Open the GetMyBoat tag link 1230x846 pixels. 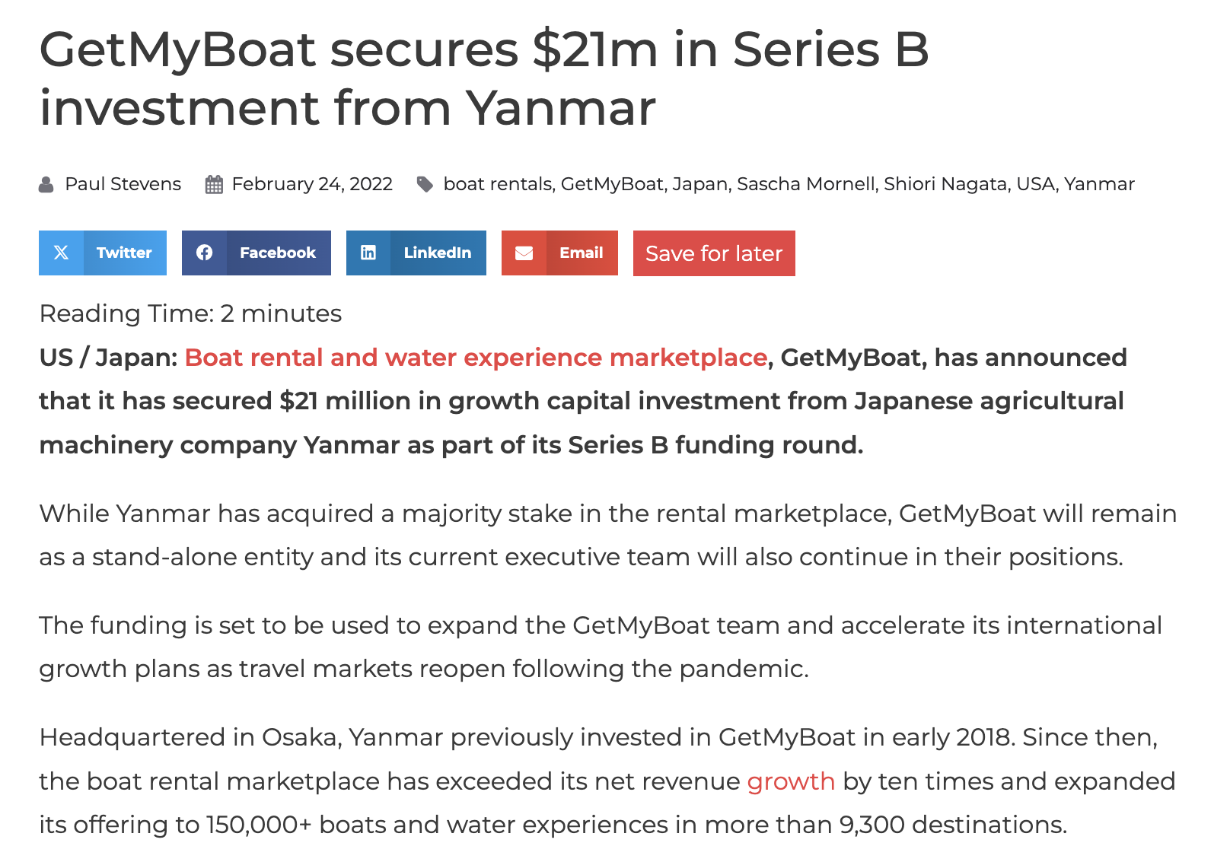[612, 184]
